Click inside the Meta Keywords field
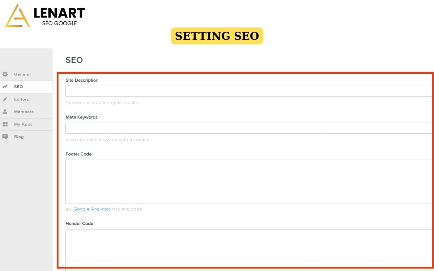This screenshot has height=271, width=434. tap(217, 128)
